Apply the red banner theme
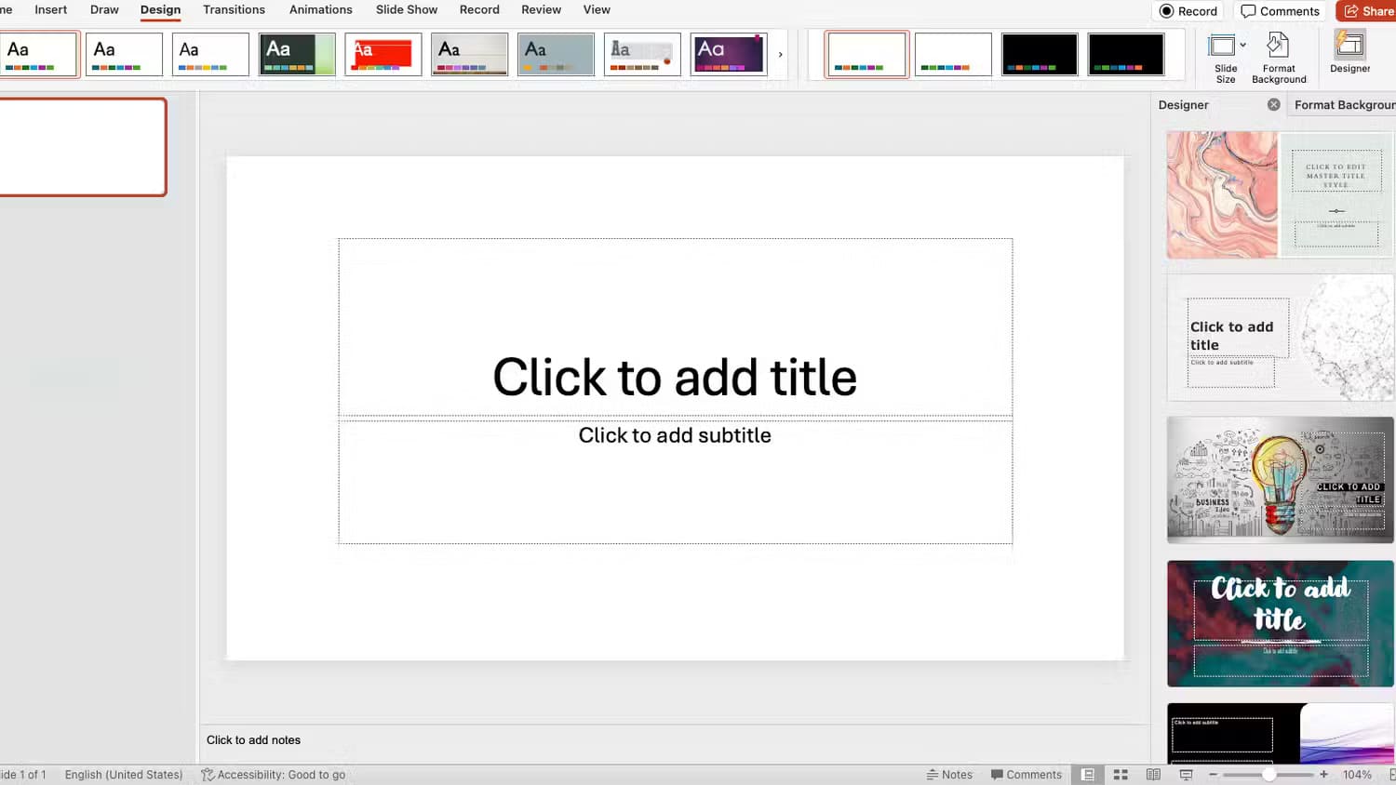 [x=383, y=54]
